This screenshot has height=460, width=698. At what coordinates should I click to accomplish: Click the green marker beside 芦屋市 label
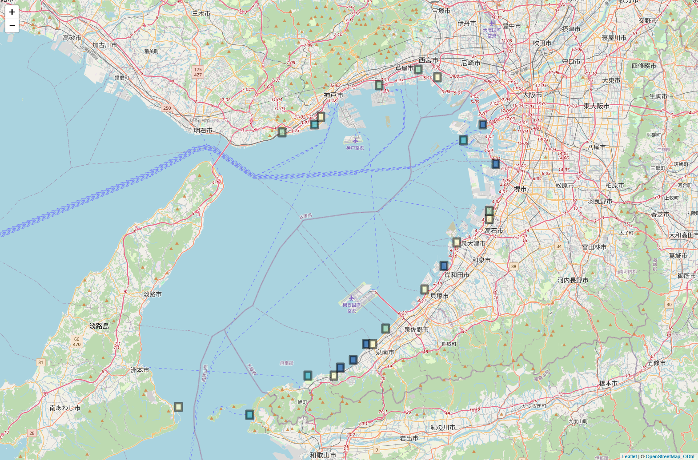(x=418, y=69)
